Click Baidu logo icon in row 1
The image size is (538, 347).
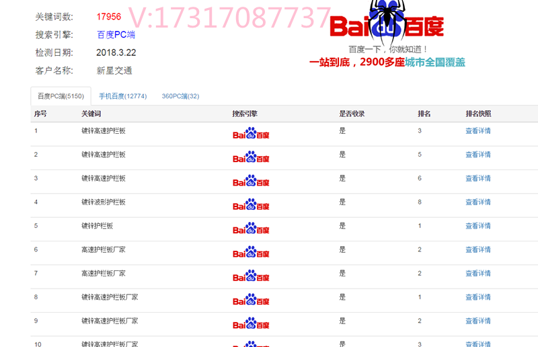(251, 133)
